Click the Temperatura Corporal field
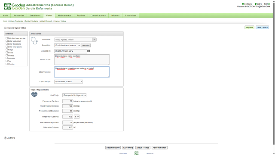The width and height of the screenshot is (275, 155). (x=67, y=117)
